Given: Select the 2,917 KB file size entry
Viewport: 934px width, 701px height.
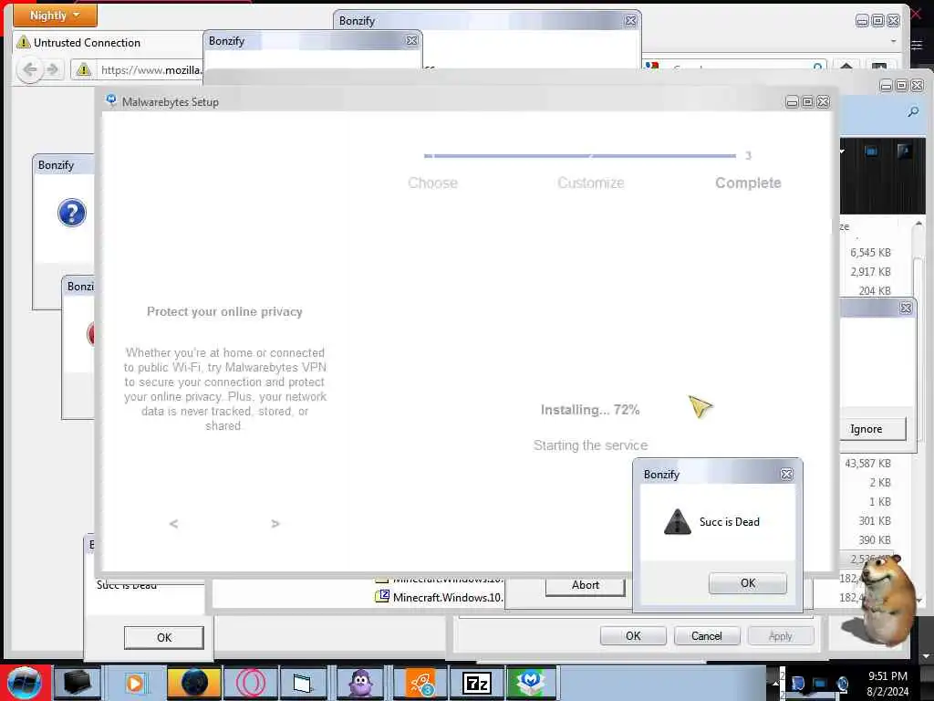Looking at the screenshot, I should coord(870,272).
